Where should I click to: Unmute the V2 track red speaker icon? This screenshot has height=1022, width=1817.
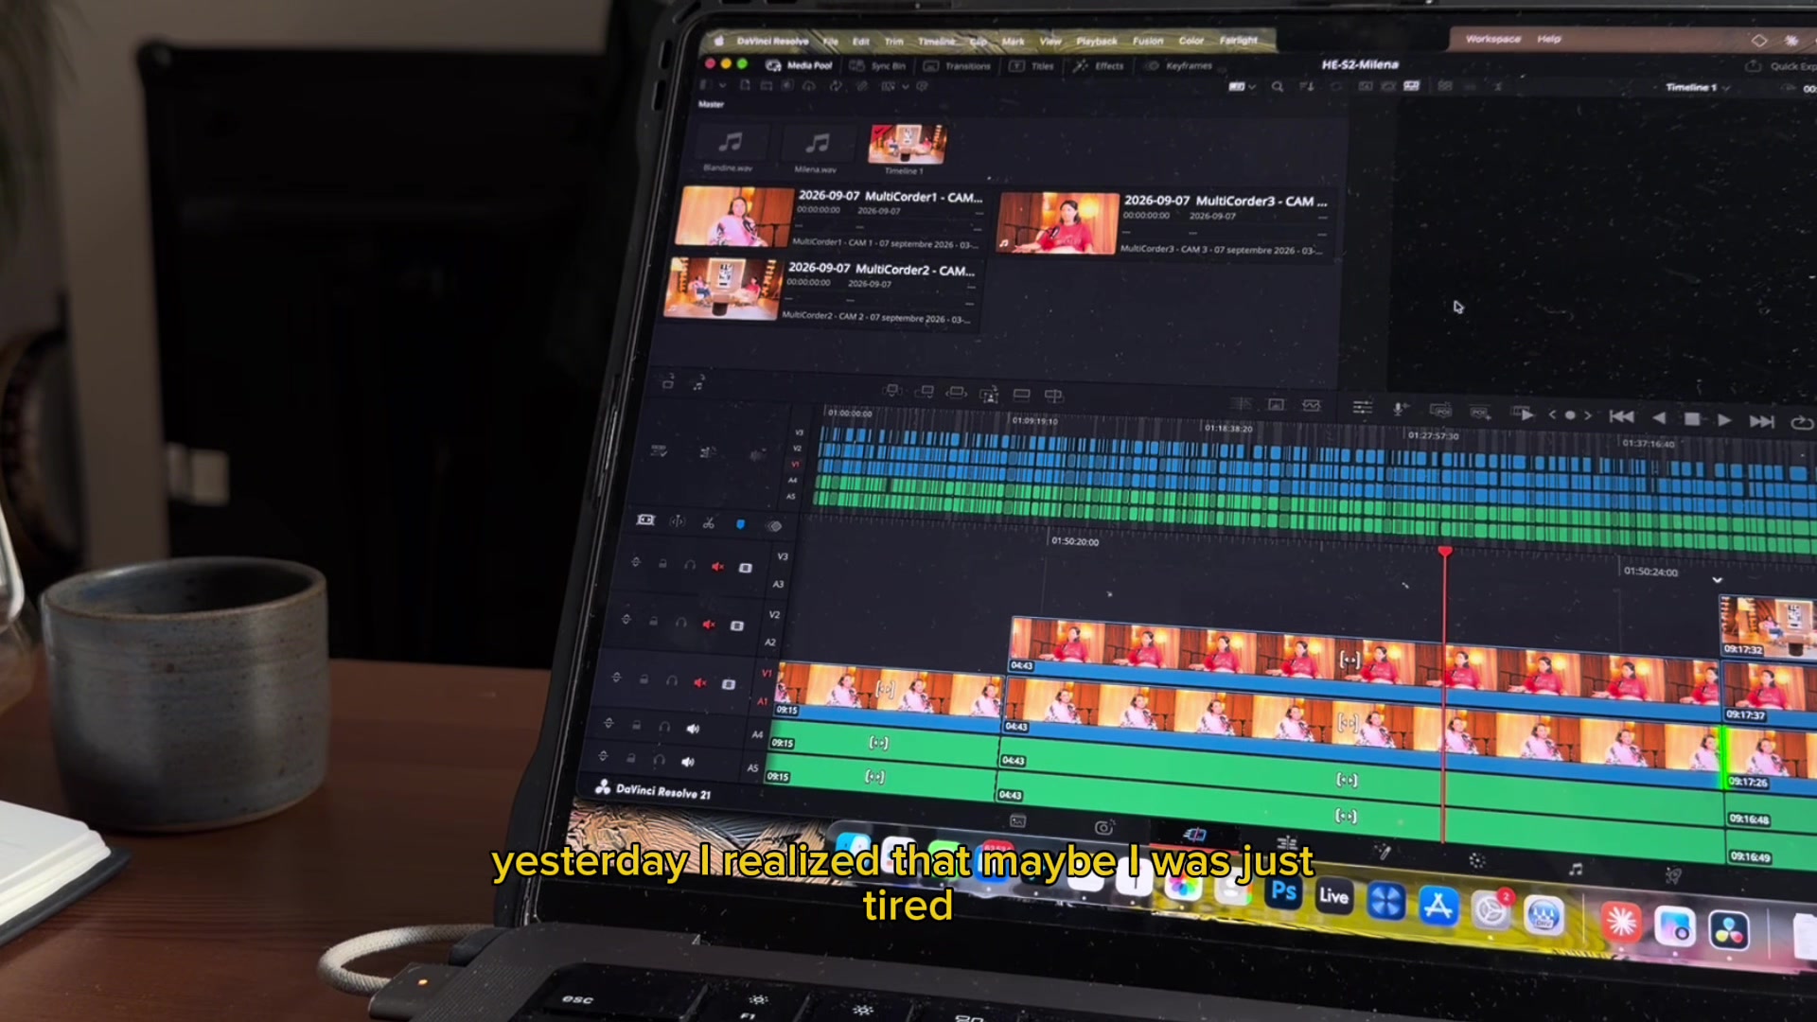point(708,625)
